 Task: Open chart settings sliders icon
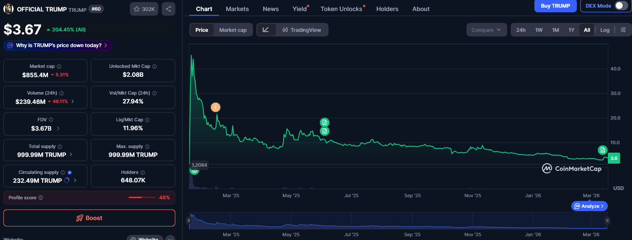[x=623, y=30]
